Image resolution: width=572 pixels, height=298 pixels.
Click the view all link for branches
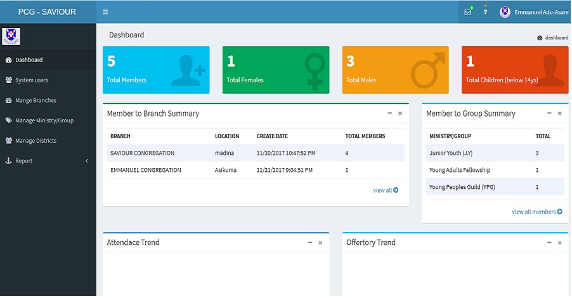386,190
